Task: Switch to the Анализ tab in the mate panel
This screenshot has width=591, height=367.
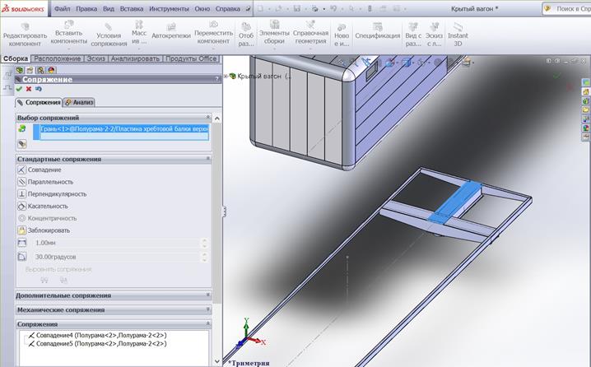Action: coord(80,102)
